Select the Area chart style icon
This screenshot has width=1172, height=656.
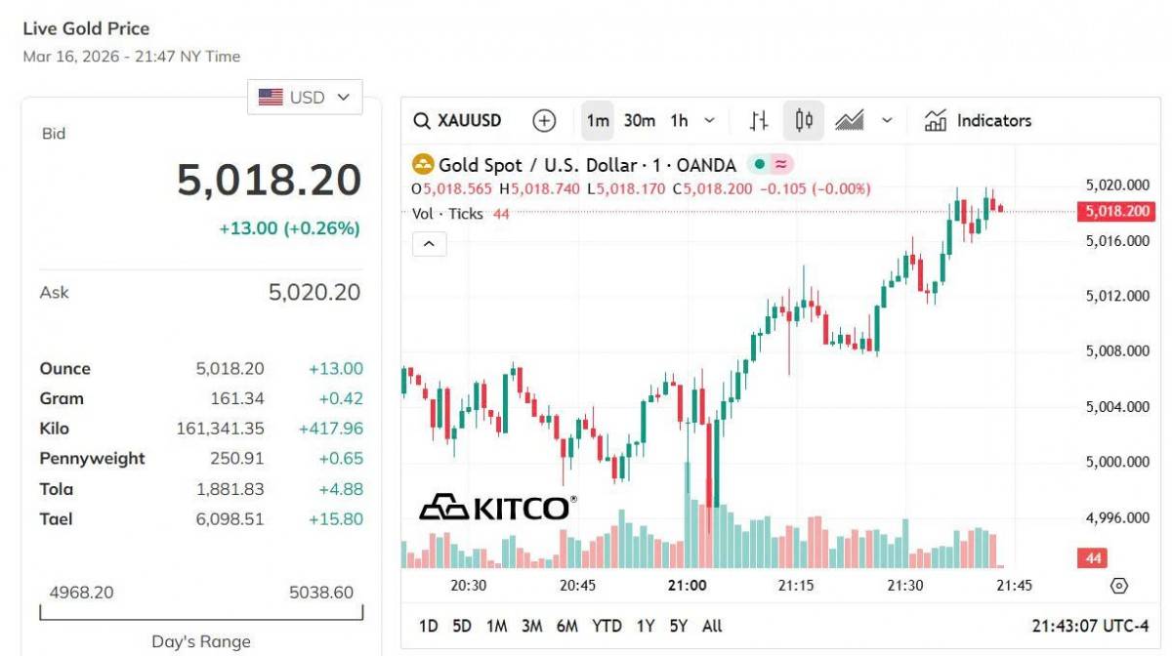[849, 121]
